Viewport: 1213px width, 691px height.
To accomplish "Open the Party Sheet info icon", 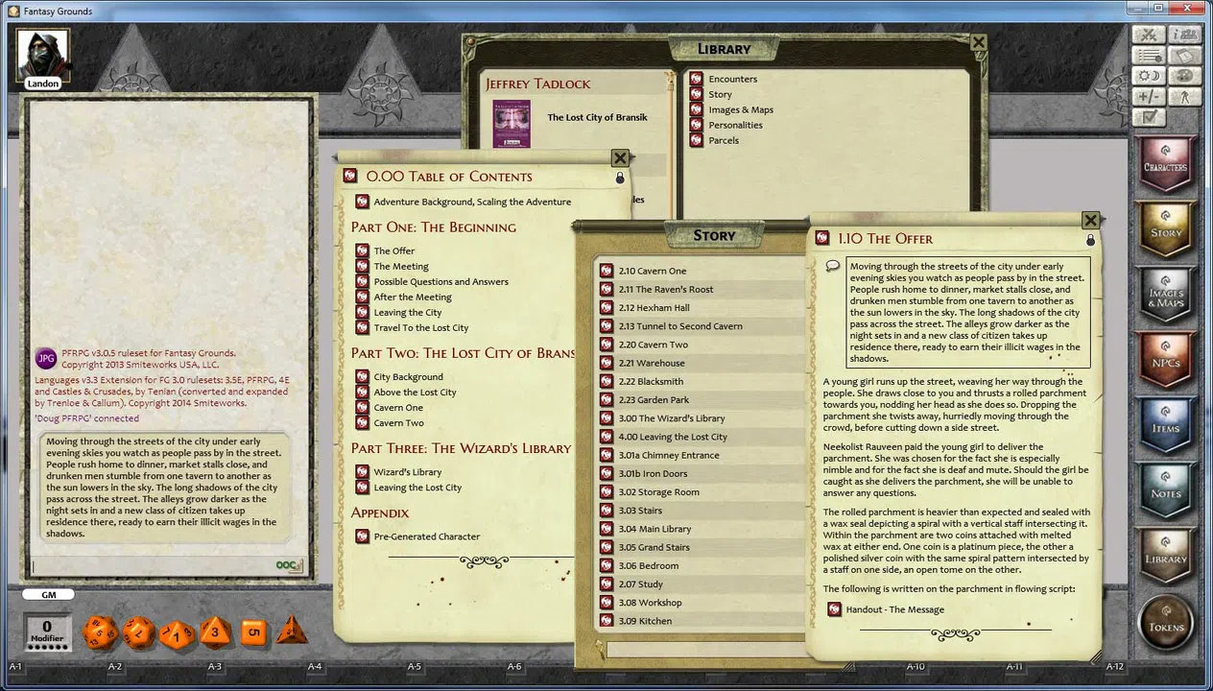I will click(x=1184, y=35).
